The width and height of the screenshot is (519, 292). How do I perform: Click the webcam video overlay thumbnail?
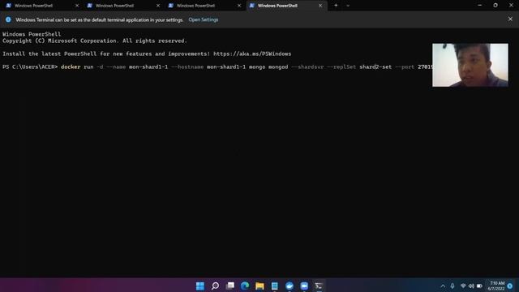click(470, 65)
